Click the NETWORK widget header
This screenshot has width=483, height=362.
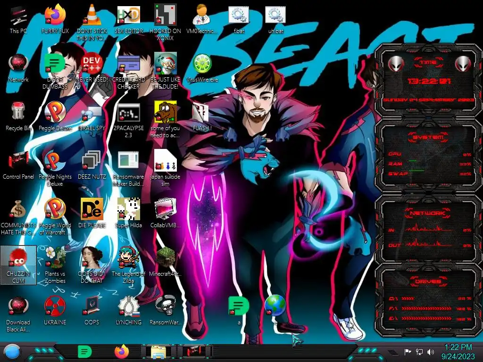(x=427, y=213)
